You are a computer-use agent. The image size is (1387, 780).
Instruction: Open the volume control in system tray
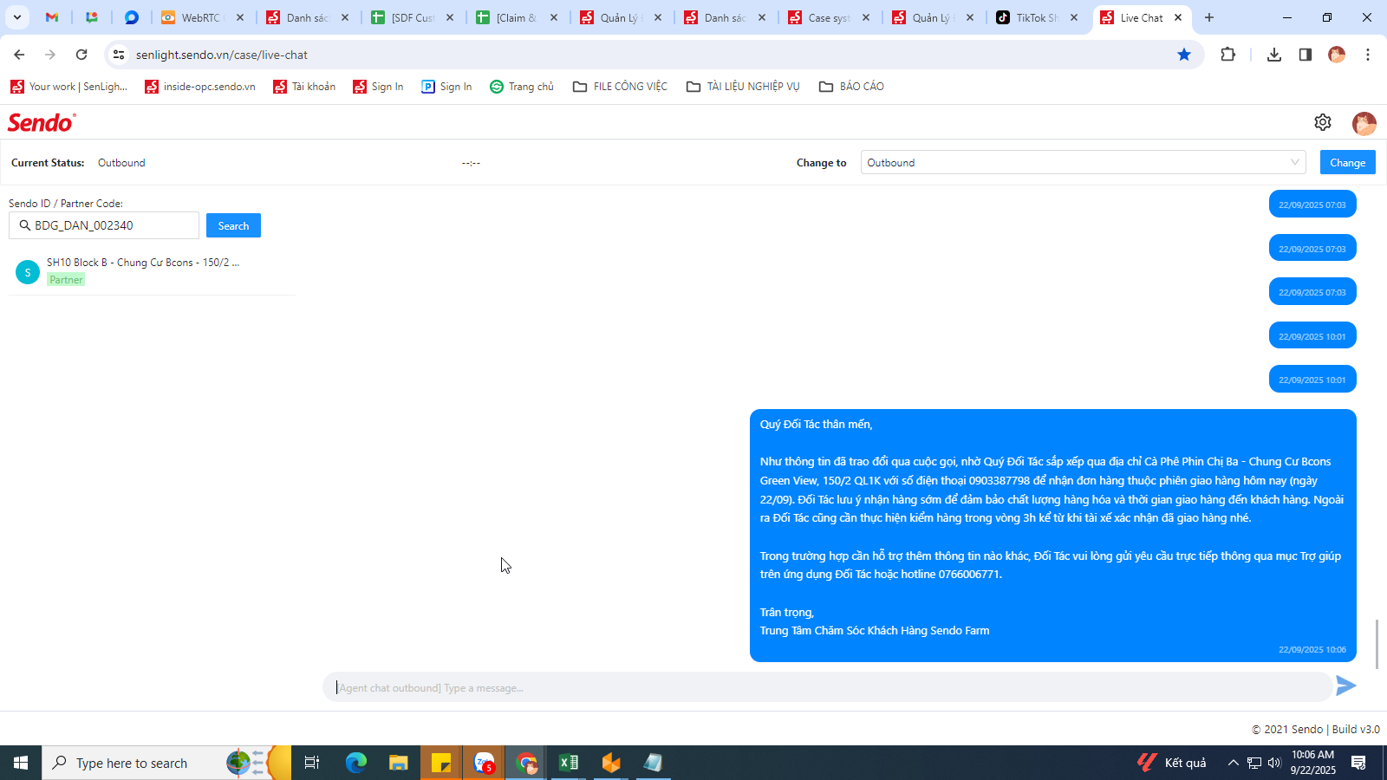pos(1274,763)
